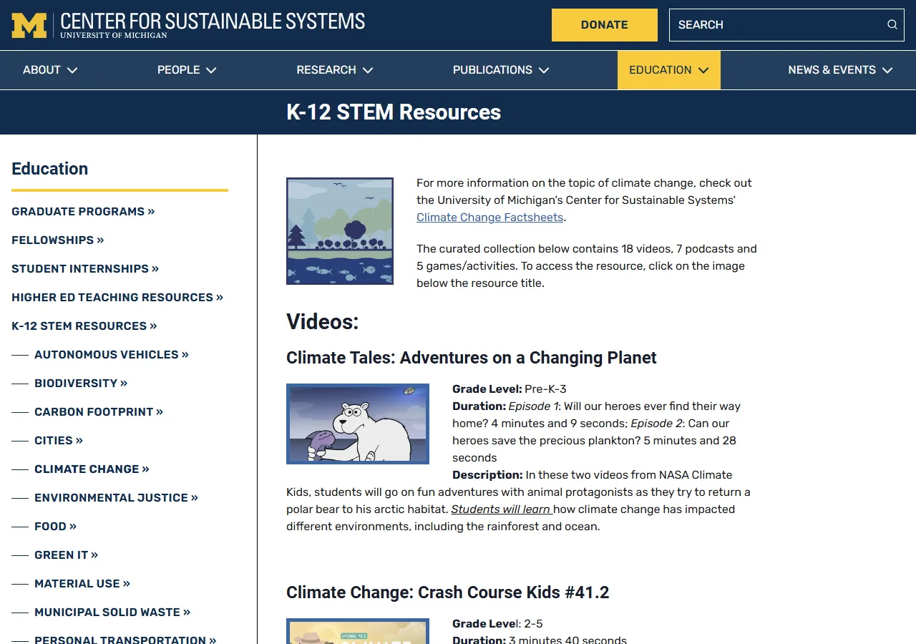
Task: Open the EDUCATION menu item
Action: pos(668,69)
